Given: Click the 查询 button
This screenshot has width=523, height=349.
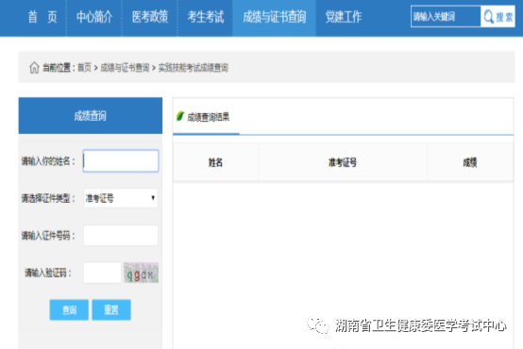Looking at the screenshot, I should pos(69,309).
